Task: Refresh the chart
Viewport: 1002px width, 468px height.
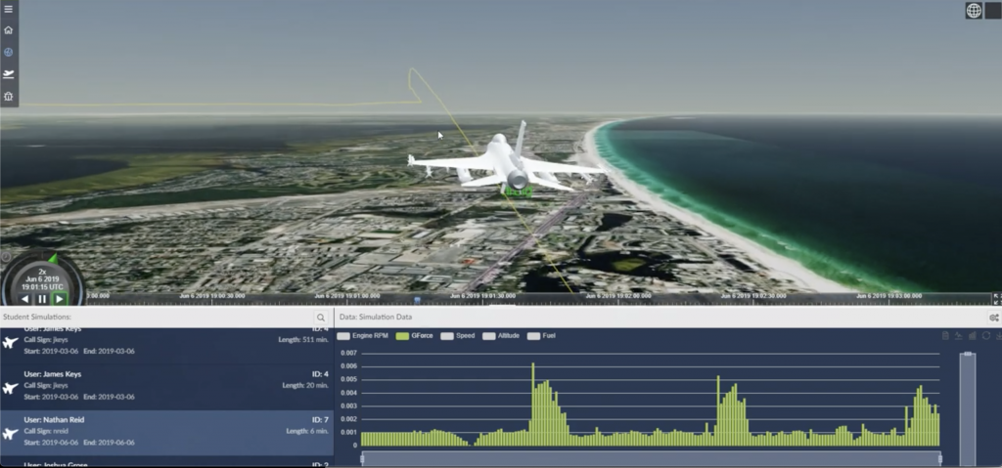Action: (x=986, y=336)
